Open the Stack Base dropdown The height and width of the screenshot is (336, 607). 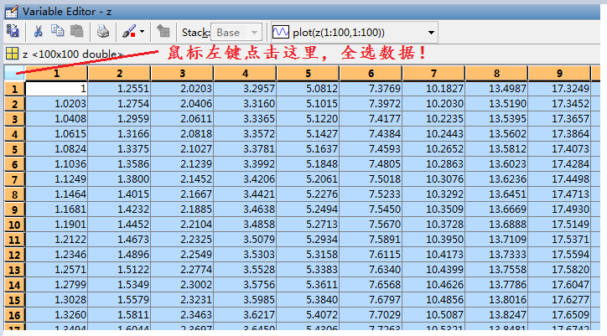pos(236,32)
